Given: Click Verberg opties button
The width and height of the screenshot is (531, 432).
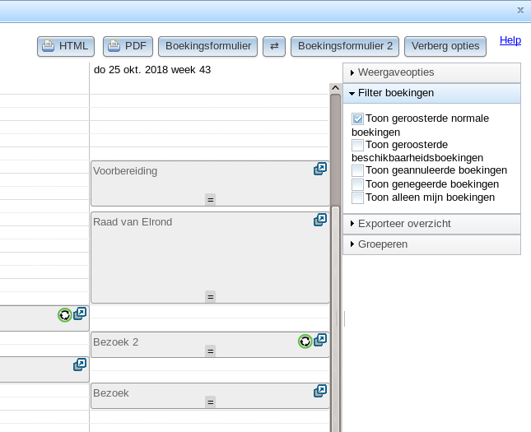Looking at the screenshot, I should [445, 46].
